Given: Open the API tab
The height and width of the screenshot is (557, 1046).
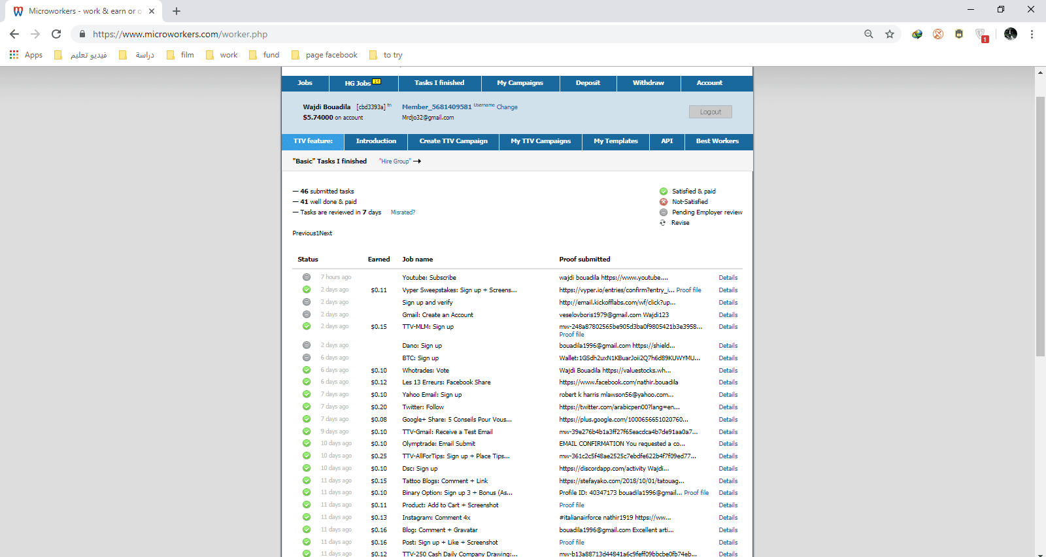Looking at the screenshot, I should click(x=667, y=141).
